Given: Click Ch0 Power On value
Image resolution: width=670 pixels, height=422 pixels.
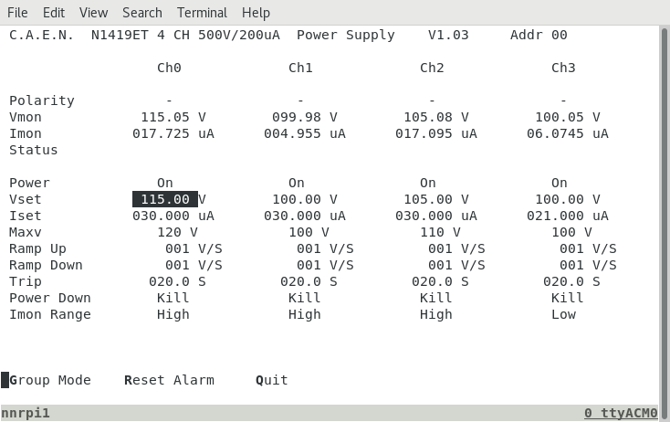Looking at the screenshot, I should (x=165, y=183).
